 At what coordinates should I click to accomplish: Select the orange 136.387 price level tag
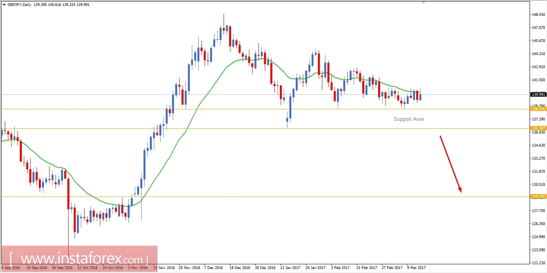coord(537,128)
